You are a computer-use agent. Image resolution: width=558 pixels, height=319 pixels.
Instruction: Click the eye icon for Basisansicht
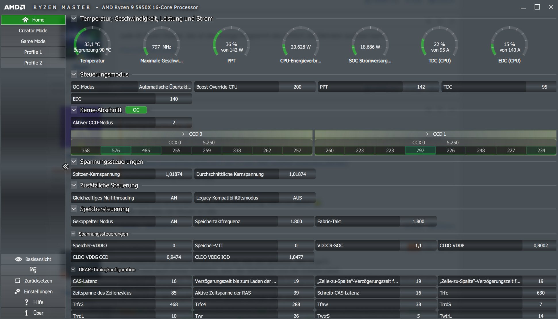tap(18, 259)
